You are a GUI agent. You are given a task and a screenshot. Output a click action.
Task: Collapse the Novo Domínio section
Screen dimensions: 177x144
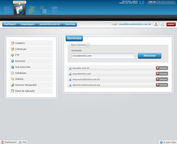click(88, 45)
